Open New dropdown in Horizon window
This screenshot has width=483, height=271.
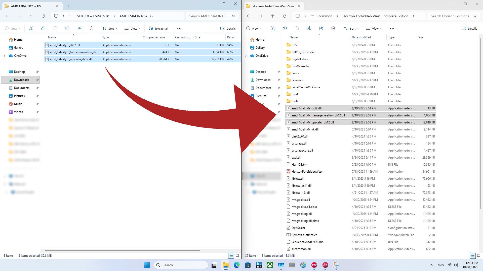click(254, 28)
